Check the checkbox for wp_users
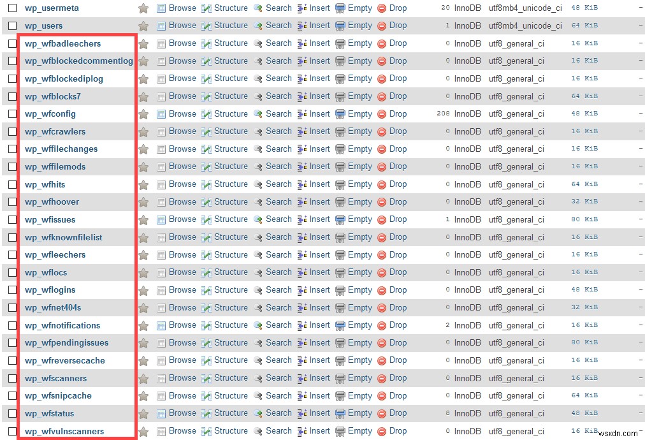 click(x=11, y=25)
